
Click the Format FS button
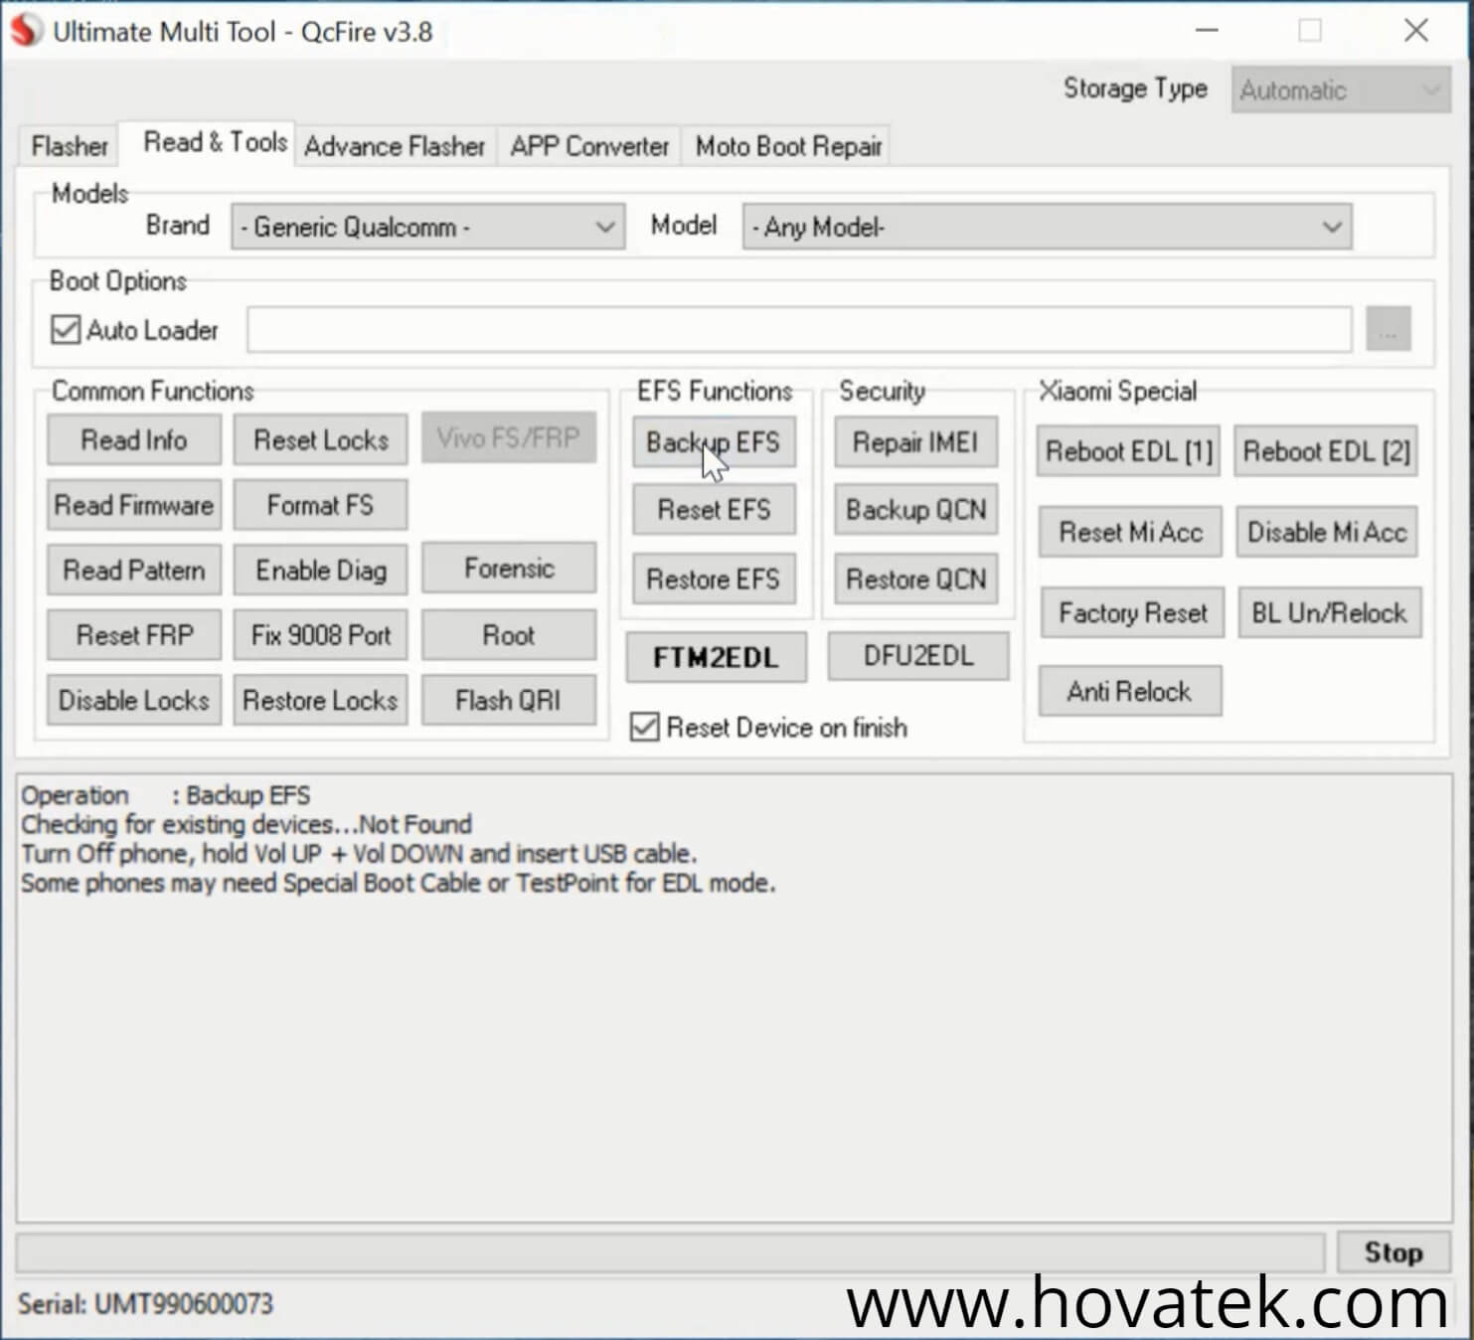(321, 505)
